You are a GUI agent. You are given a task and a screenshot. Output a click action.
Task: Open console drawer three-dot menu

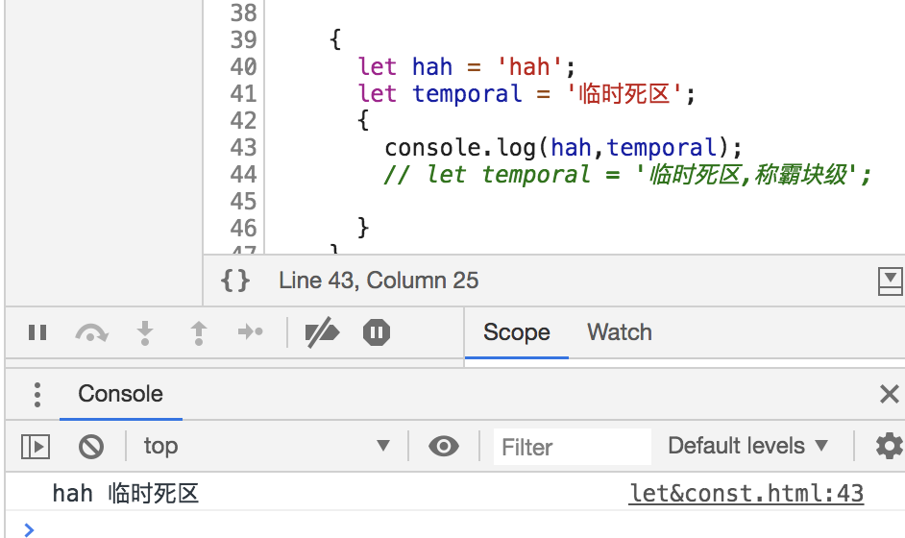pos(37,394)
